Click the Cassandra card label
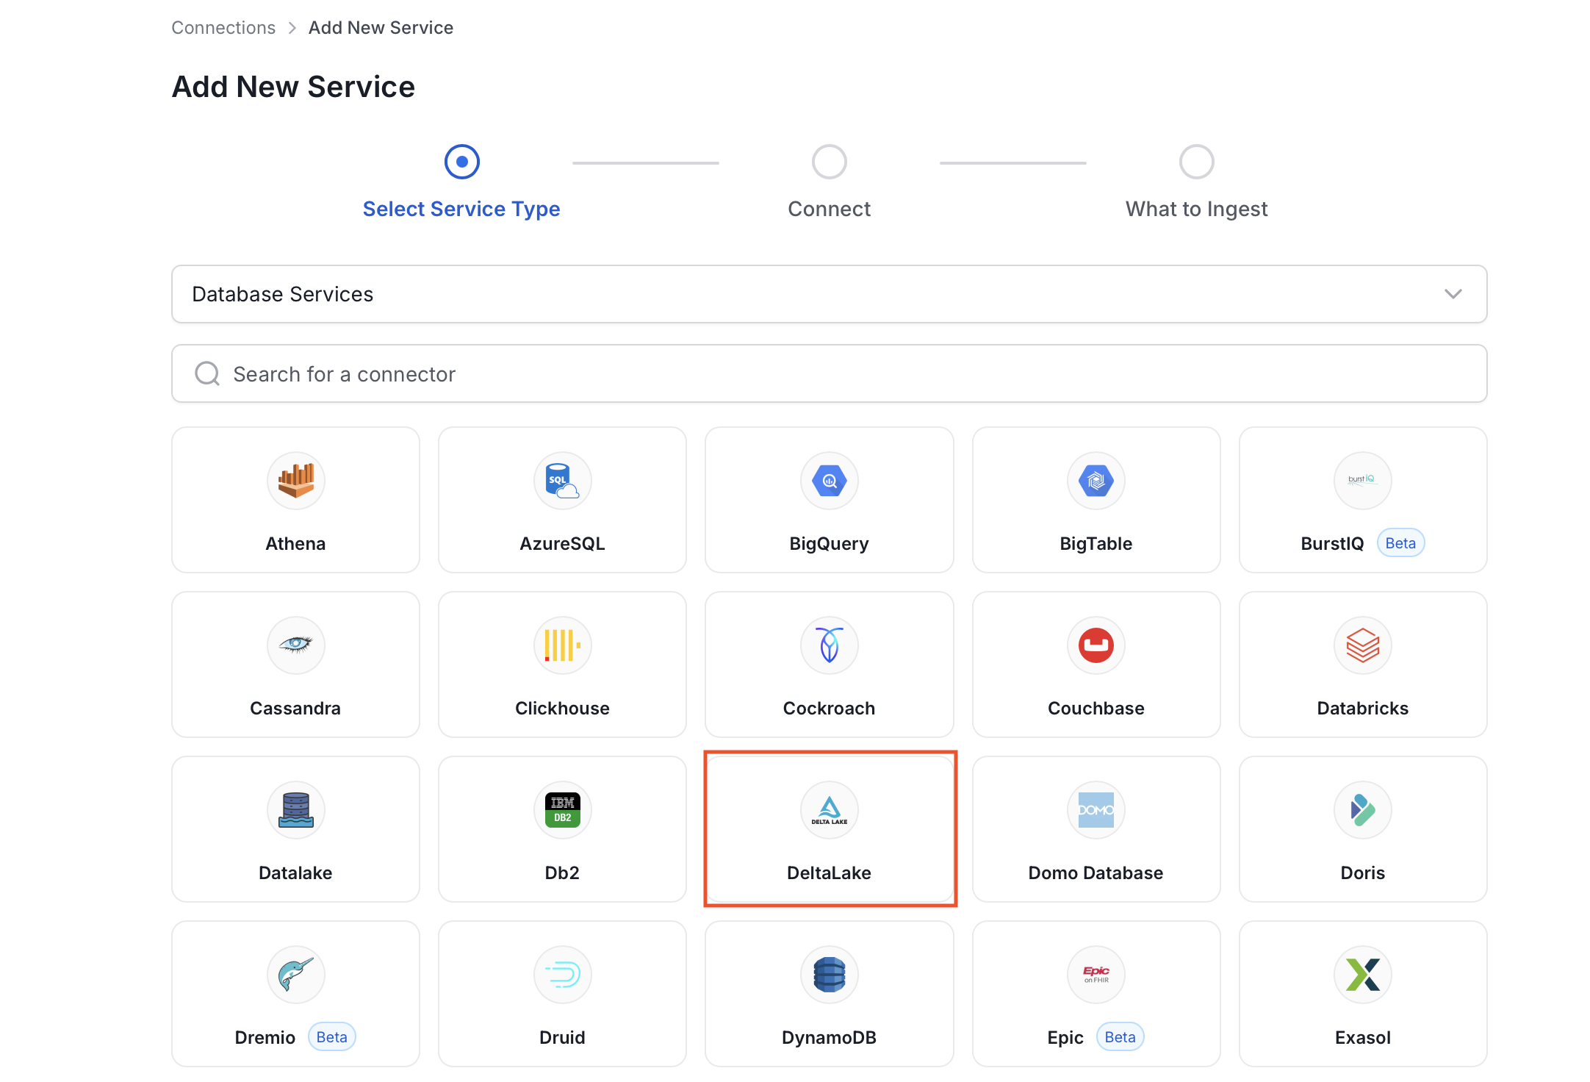 coord(295,709)
